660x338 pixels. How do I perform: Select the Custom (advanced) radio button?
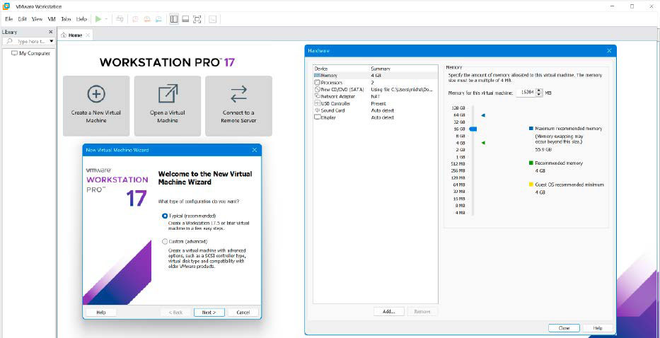[165, 242]
